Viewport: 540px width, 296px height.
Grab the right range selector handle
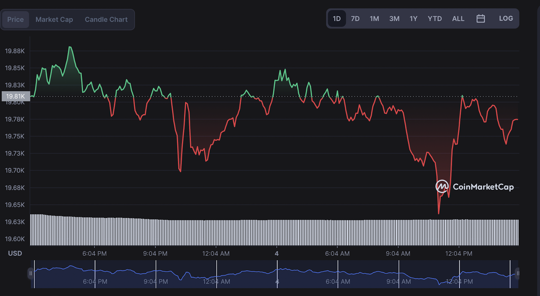point(517,274)
